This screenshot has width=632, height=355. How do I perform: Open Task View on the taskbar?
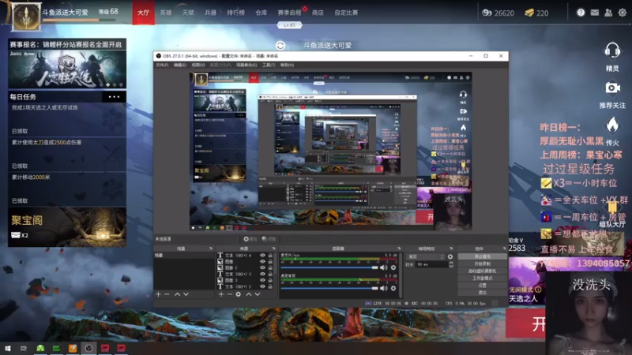tap(24, 348)
